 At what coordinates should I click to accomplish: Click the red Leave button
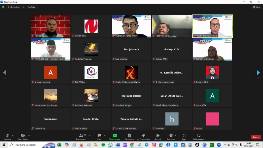[x=256, y=137]
